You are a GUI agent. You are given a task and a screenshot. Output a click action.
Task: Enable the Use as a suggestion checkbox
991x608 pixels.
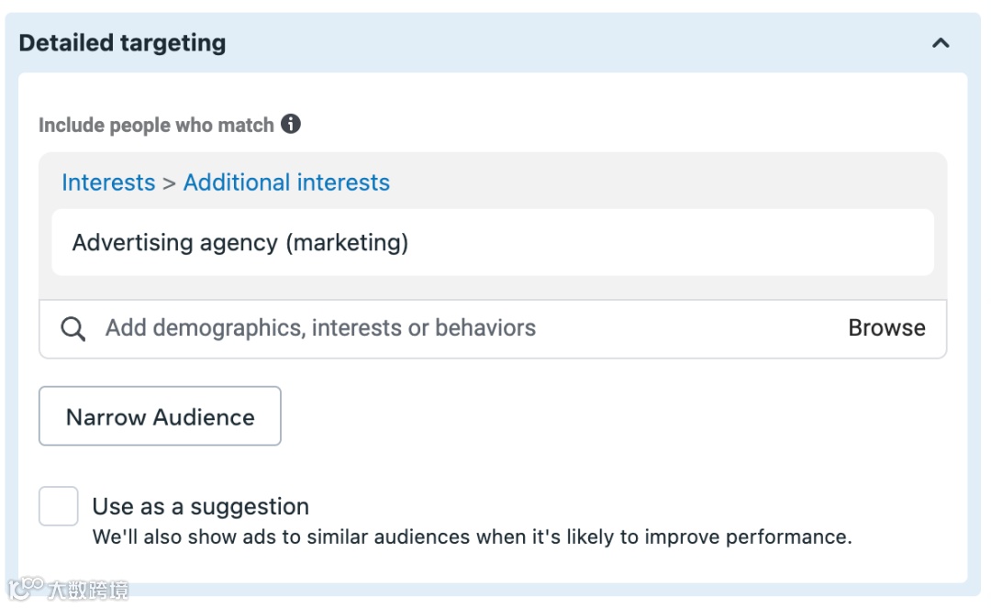point(59,506)
